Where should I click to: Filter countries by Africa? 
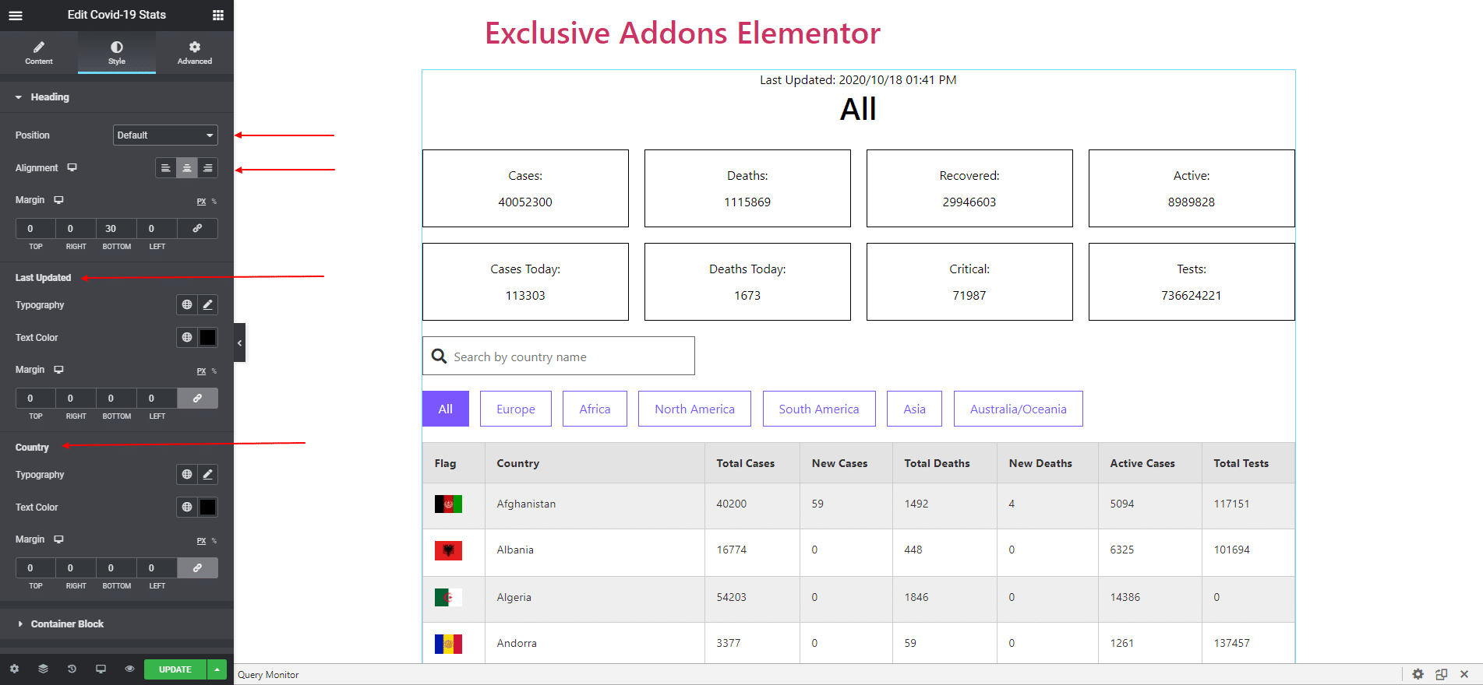[595, 409]
